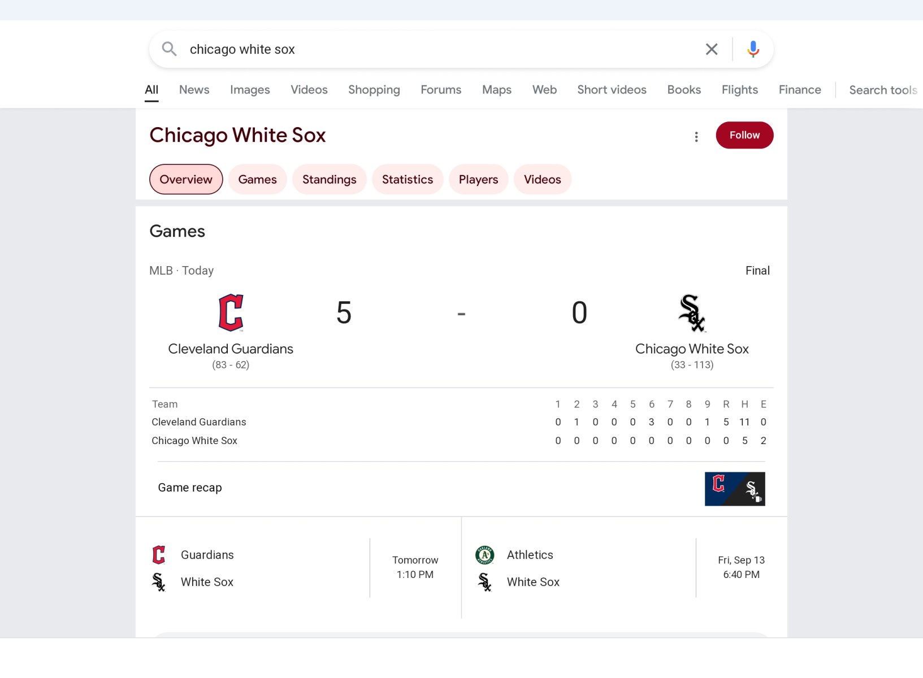Follow the Chicago White Sox

(x=744, y=135)
